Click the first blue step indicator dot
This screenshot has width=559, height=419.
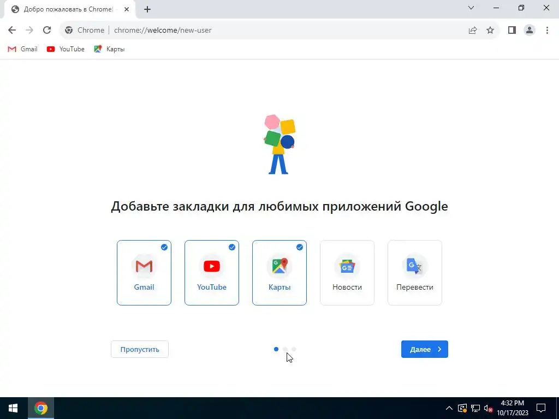click(276, 349)
